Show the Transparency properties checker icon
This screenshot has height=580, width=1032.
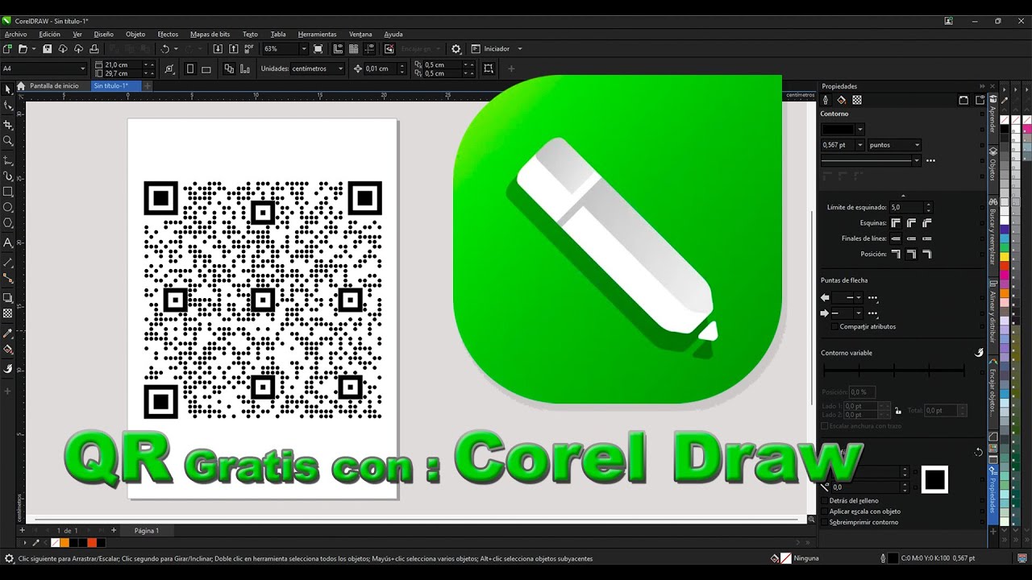click(857, 100)
